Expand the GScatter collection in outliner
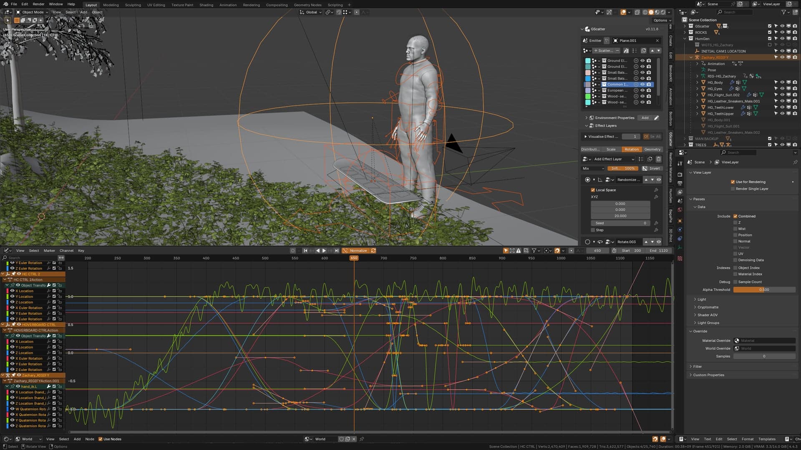 pyautogui.click(x=685, y=26)
